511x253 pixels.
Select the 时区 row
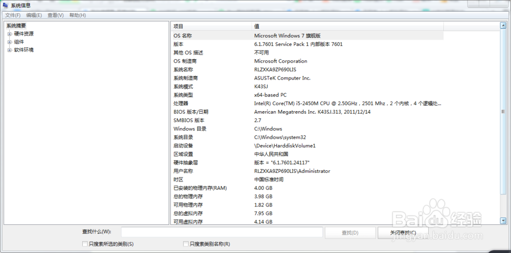pos(307,180)
